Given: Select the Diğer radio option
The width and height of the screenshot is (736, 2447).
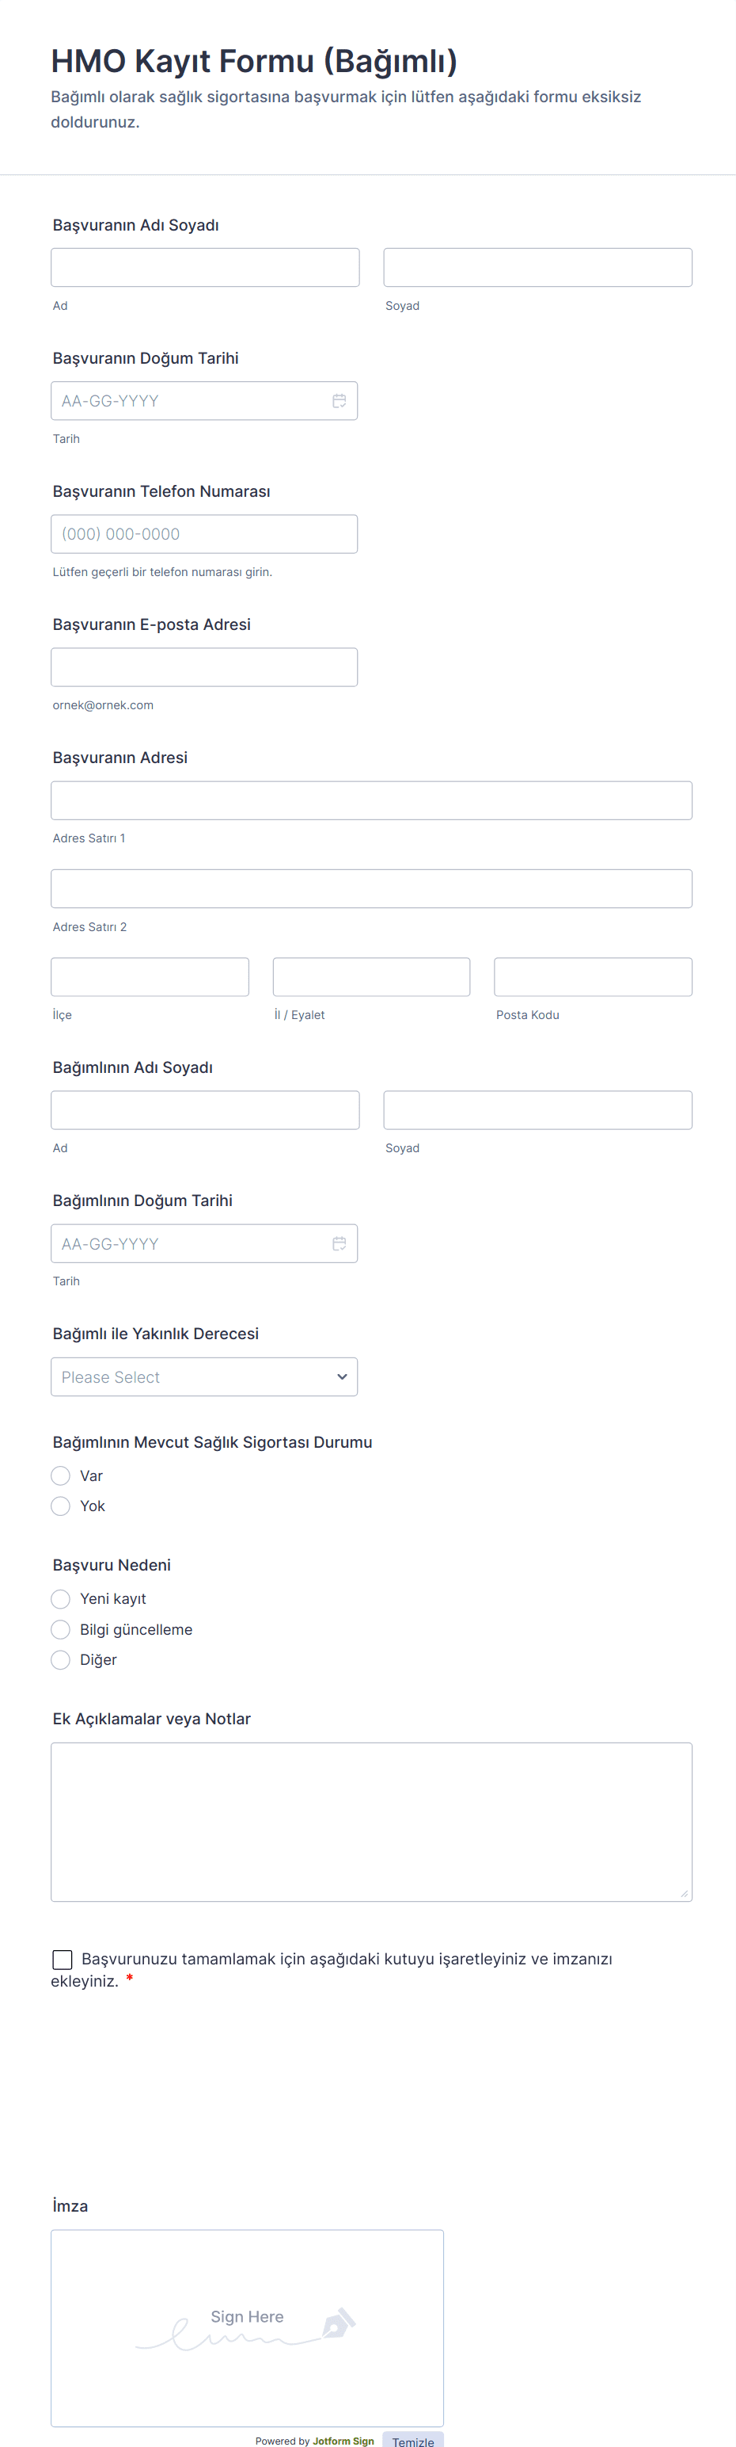Looking at the screenshot, I should [61, 1659].
